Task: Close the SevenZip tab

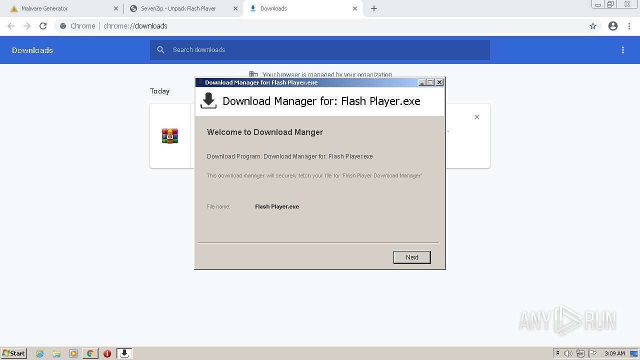Action: 235,8
